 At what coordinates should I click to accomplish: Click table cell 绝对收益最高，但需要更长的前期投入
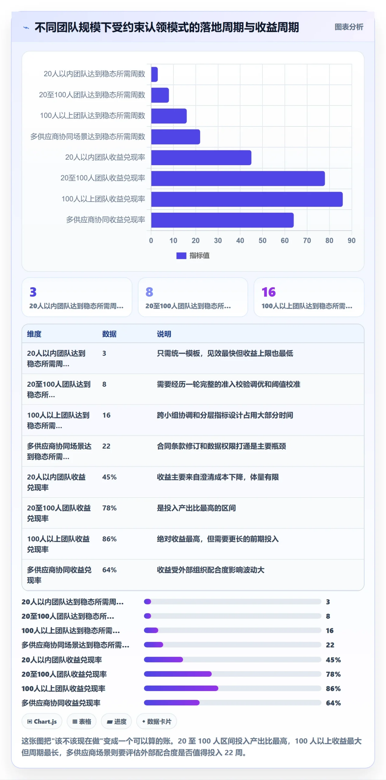[x=218, y=539]
